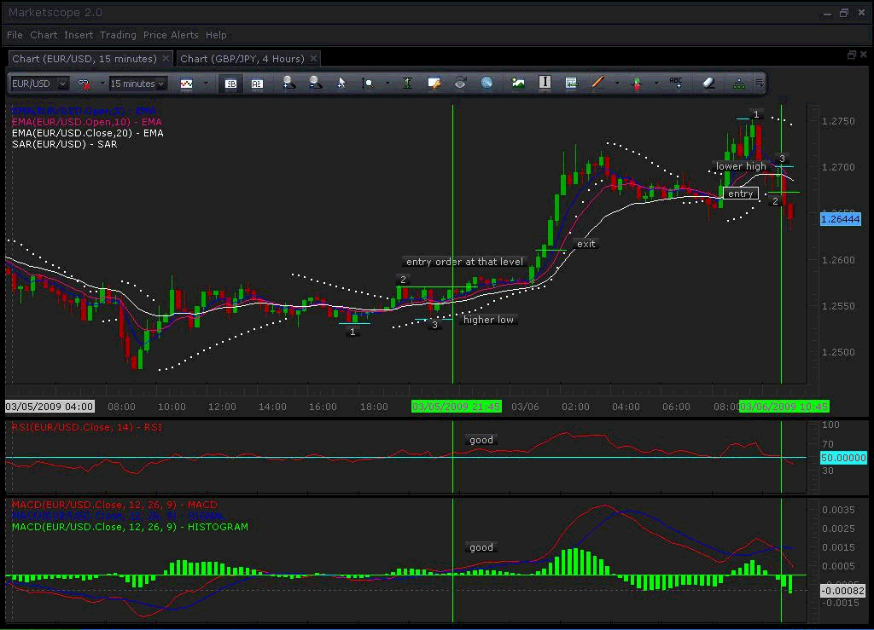
Task: Restore the inner chart panel window
Action: 851,55
